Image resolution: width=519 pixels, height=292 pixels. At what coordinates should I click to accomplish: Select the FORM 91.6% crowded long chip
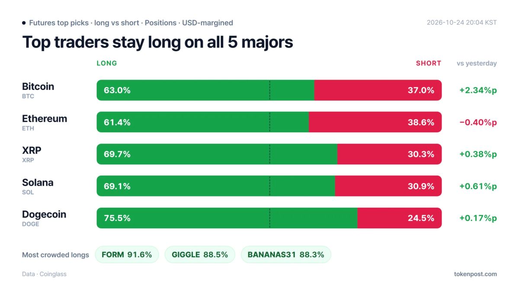tap(127, 254)
